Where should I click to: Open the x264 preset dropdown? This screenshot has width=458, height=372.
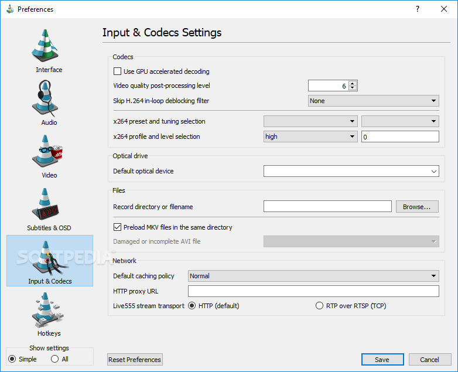pos(310,121)
